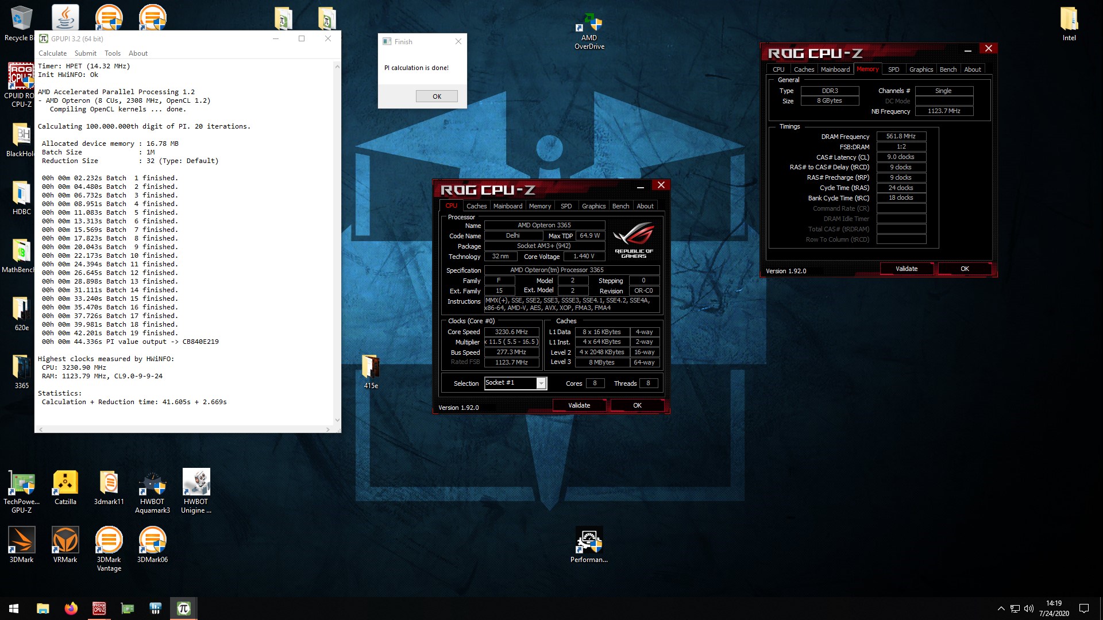The image size is (1103, 620).
Task: Launch 3DMark06 desktop shortcut
Action: click(152, 545)
